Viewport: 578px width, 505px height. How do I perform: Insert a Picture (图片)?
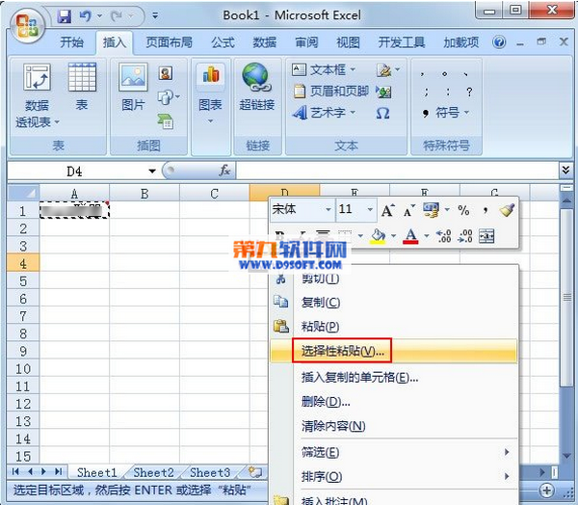point(133,87)
